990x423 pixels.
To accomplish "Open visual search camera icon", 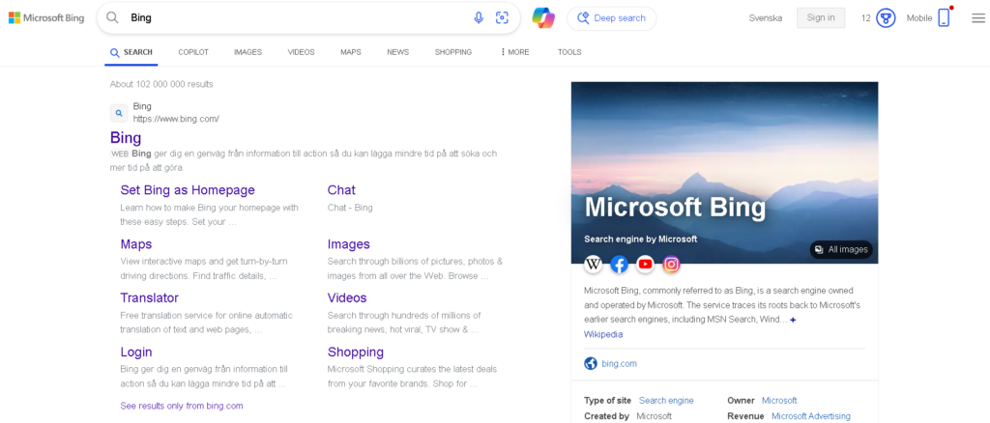I will click(502, 17).
